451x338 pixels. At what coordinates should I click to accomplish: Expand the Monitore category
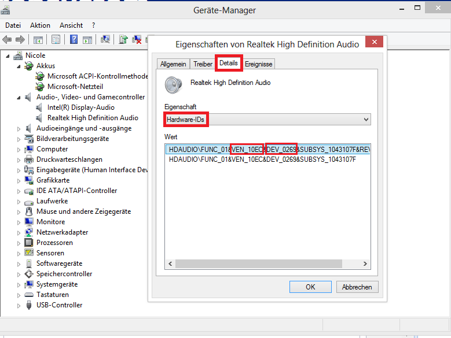coord(19,222)
